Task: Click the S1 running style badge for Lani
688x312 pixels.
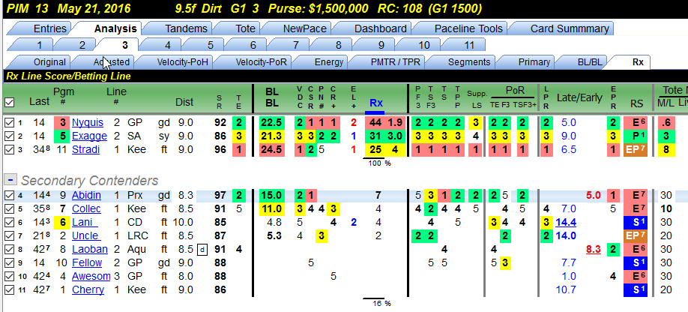Action: pyautogui.click(x=636, y=223)
